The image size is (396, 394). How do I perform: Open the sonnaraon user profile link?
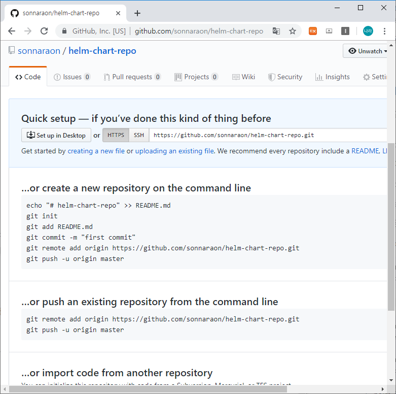(39, 51)
